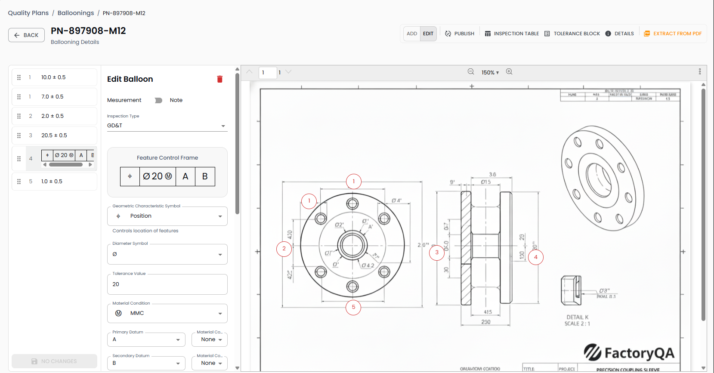Screen dimensions: 714x373
Task: Click the Tolerance Value input field
Action: click(167, 284)
